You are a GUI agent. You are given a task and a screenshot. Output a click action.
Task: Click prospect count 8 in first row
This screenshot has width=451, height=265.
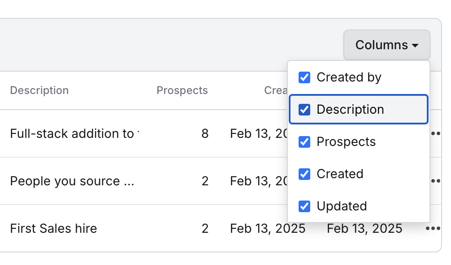[205, 133]
